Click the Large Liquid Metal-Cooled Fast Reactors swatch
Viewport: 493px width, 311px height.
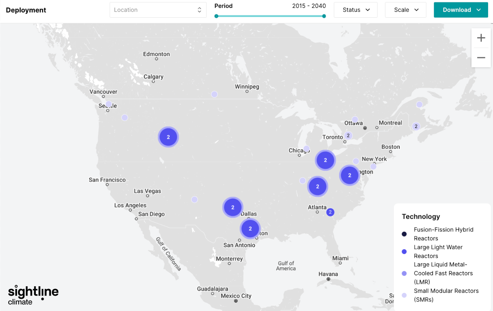click(x=404, y=273)
